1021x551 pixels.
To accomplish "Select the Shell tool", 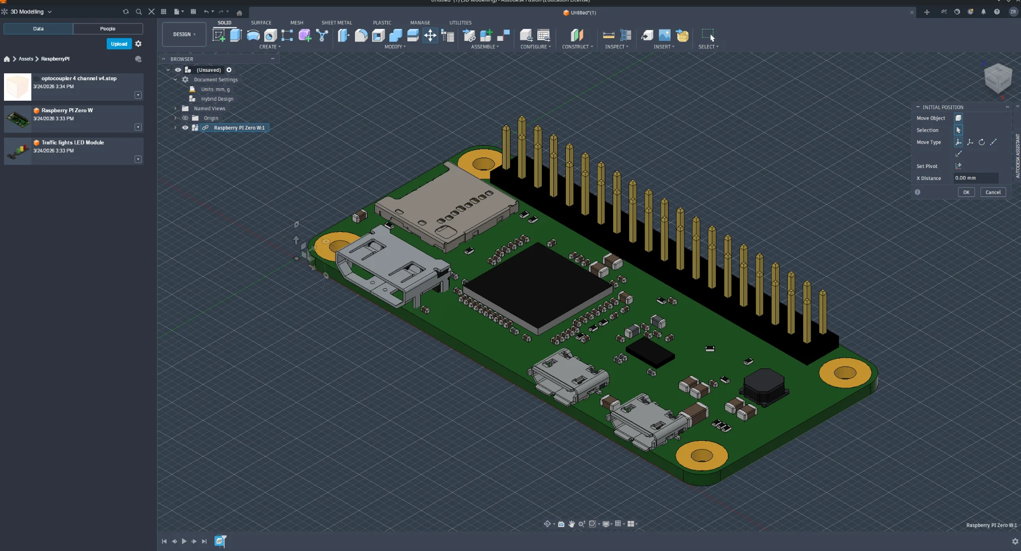I will click(x=378, y=35).
